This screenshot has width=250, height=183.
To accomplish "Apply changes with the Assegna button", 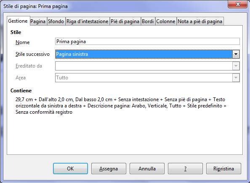I will tap(109, 169).
